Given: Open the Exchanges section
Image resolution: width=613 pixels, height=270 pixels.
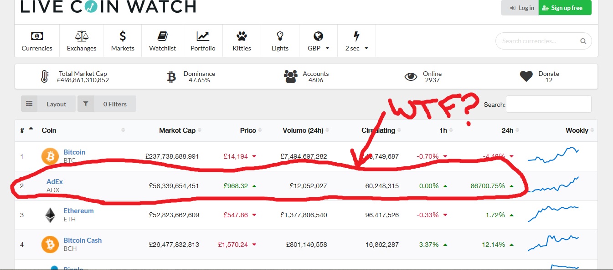Looking at the screenshot, I should coord(82,41).
